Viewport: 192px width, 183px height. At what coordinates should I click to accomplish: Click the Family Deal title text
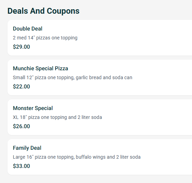27,148
